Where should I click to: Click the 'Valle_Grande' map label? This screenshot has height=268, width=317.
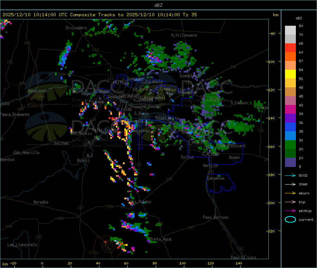coord(105,130)
